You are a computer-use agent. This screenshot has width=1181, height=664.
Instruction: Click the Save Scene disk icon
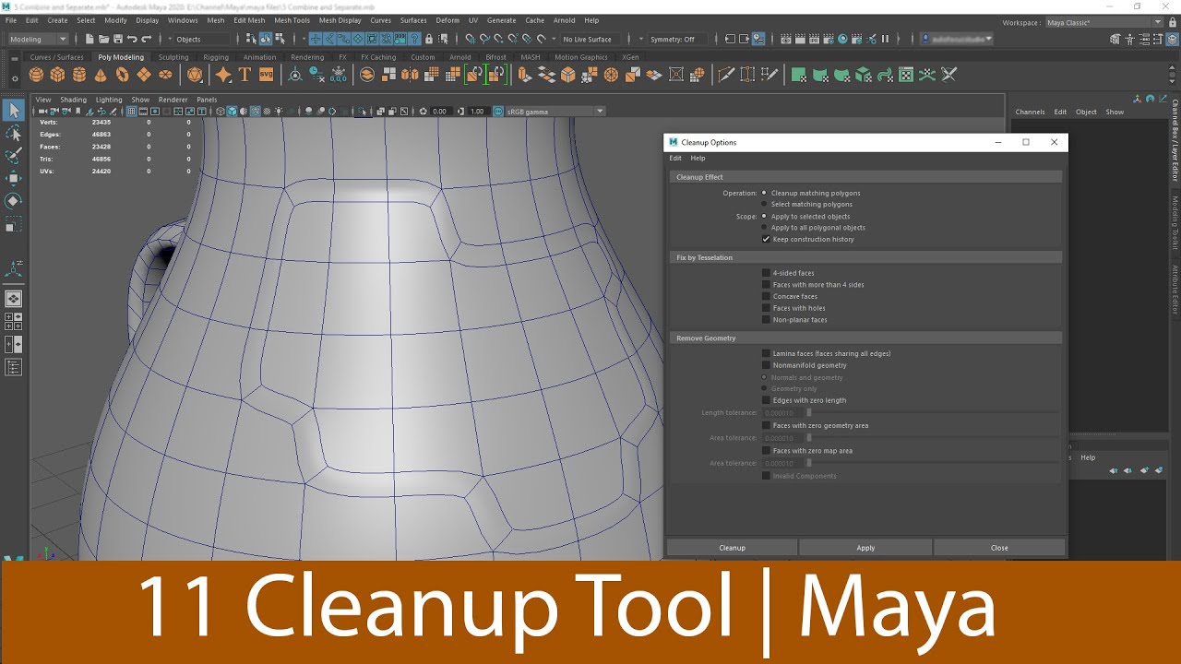[117, 39]
